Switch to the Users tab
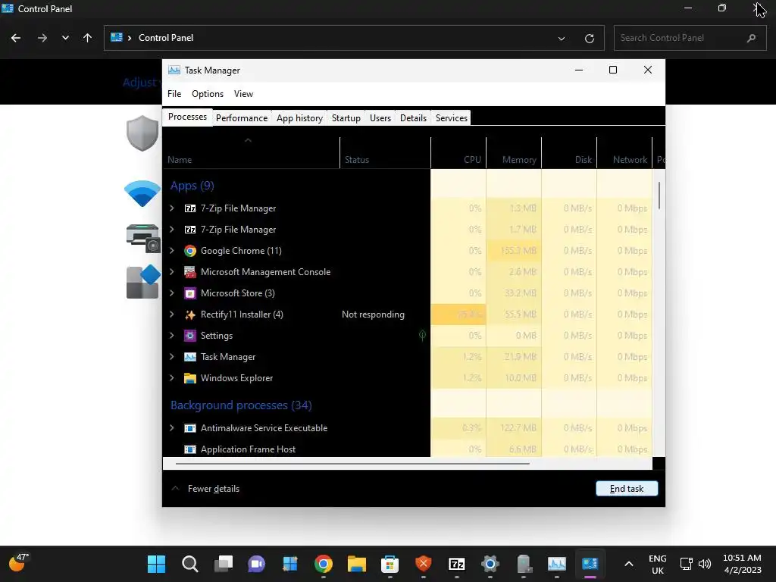 click(x=380, y=117)
